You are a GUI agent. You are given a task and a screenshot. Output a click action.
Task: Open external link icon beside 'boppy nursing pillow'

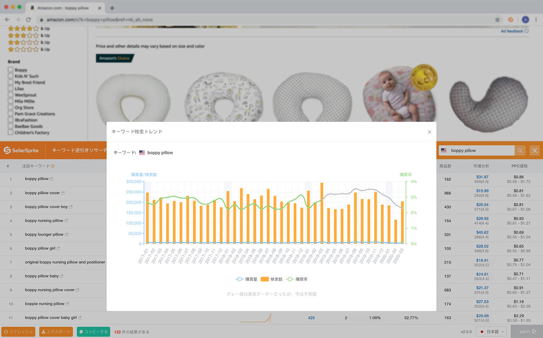click(66, 221)
